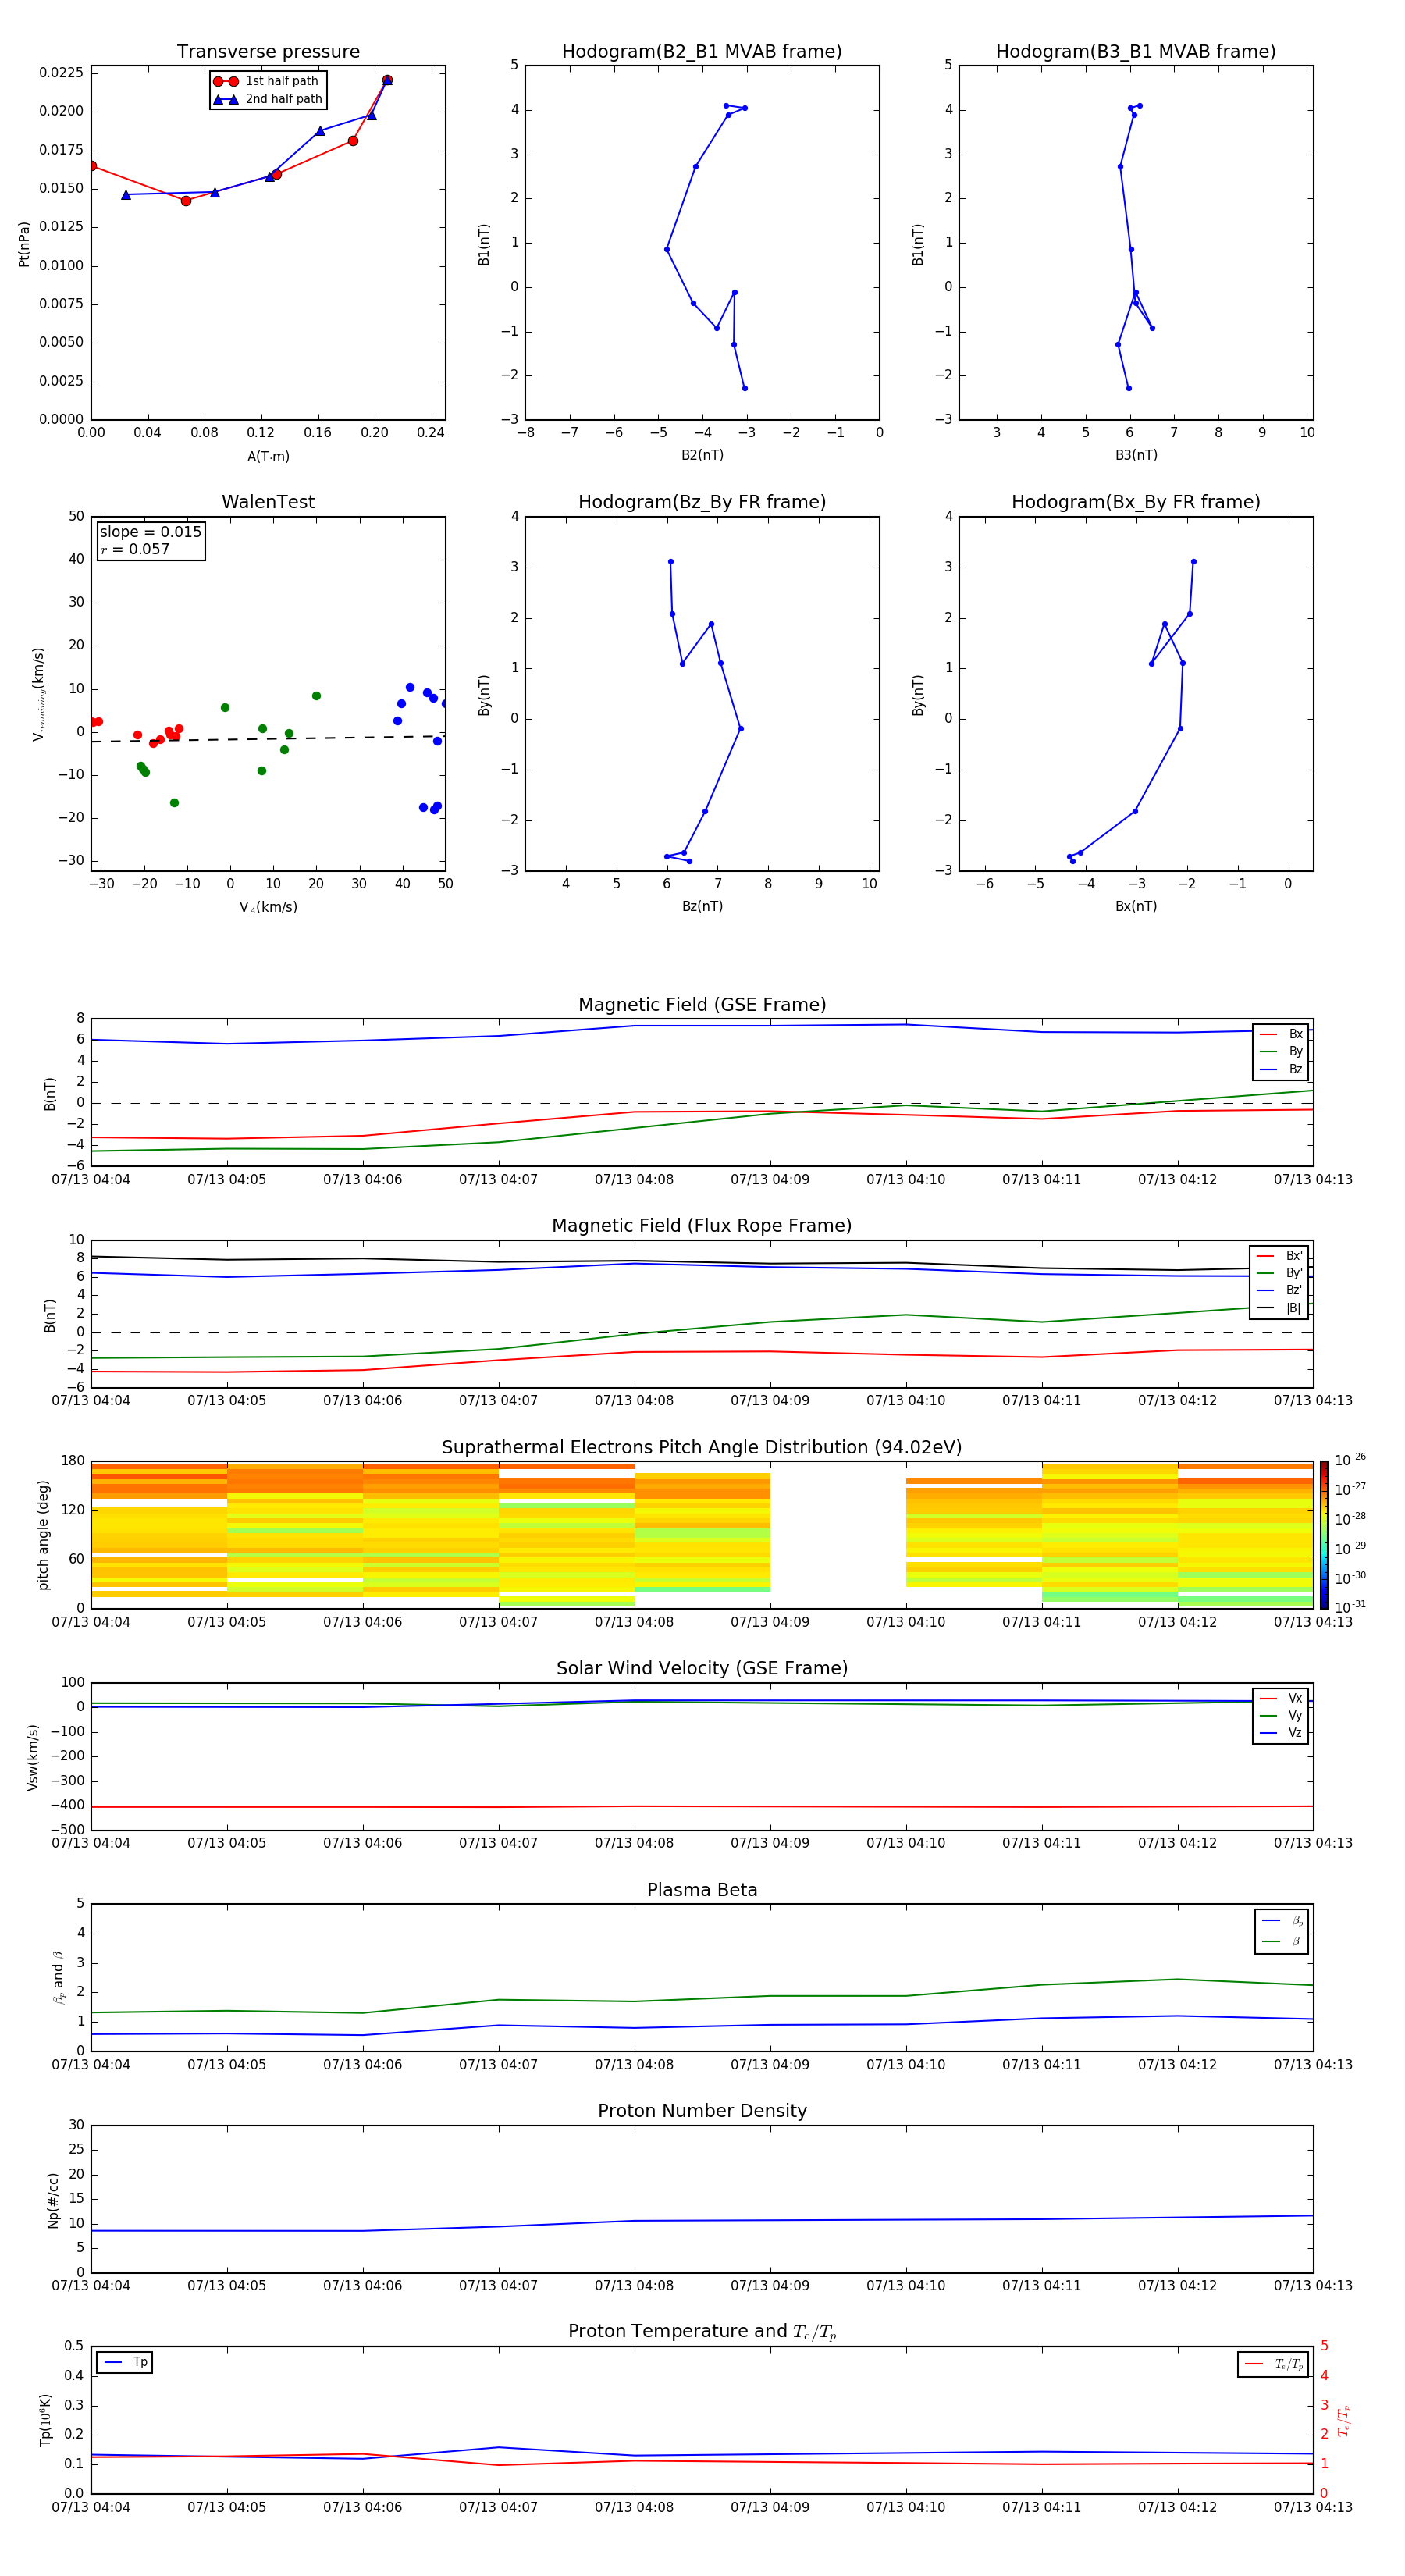This screenshot has width=1405, height=2576.
Task: Select the Vy legend entry
Action: coord(1281,1716)
